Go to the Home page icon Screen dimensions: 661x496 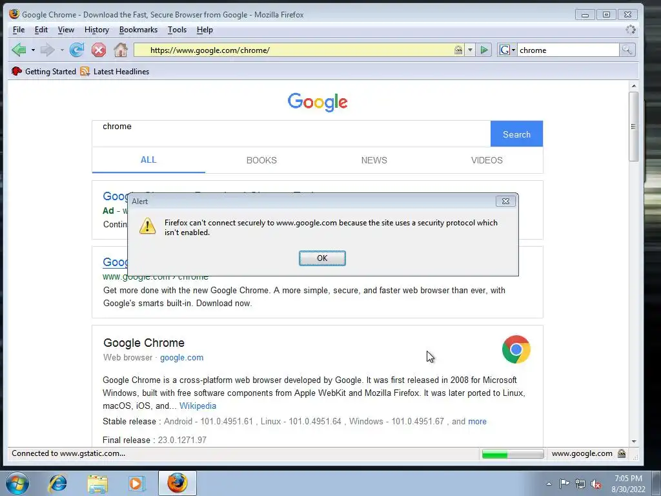tap(121, 50)
